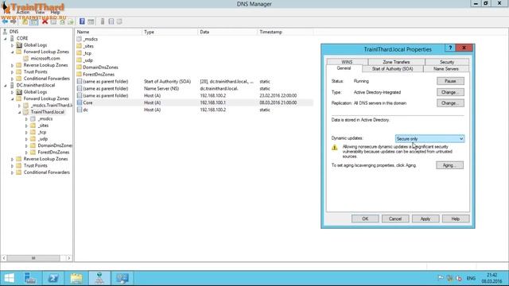Viewport: 509px width, 286px height.
Task: Collapse Forward Lookup Zones under CORE
Action: click(x=13, y=52)
